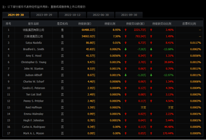Click the red up arrow beside 170.44%
Image resolution: width=206 pixels, height=140 pixels.
151,133
